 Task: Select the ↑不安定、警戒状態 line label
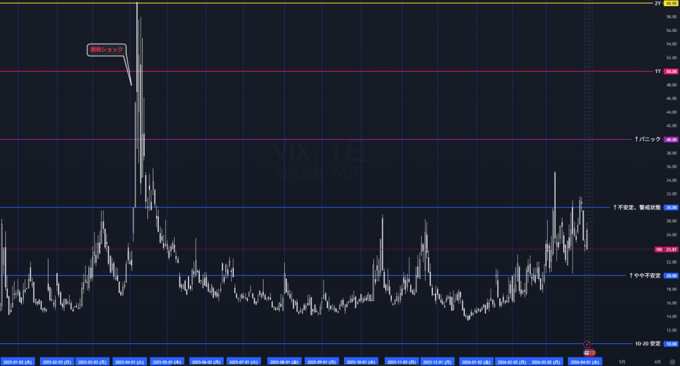tap(636, 208)
